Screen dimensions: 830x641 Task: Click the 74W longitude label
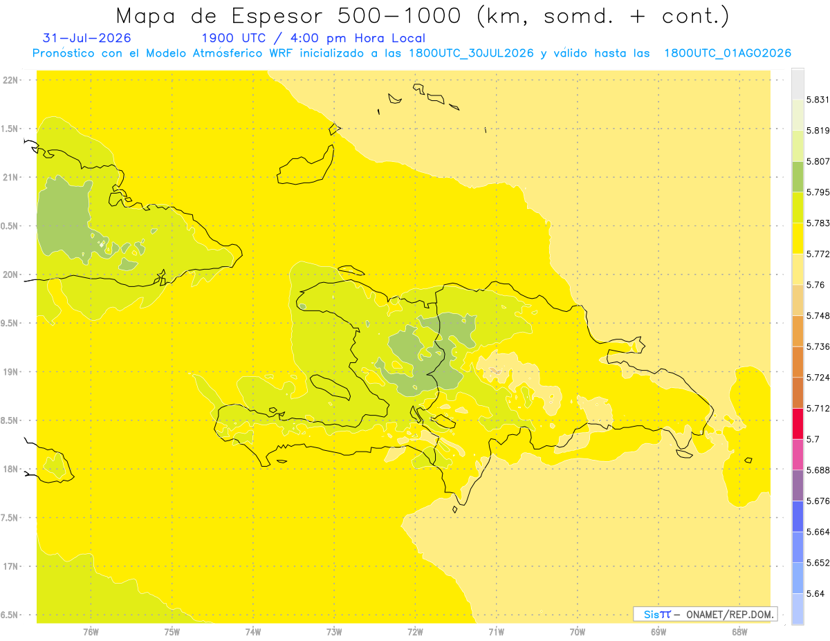click(x=252, y=632)
